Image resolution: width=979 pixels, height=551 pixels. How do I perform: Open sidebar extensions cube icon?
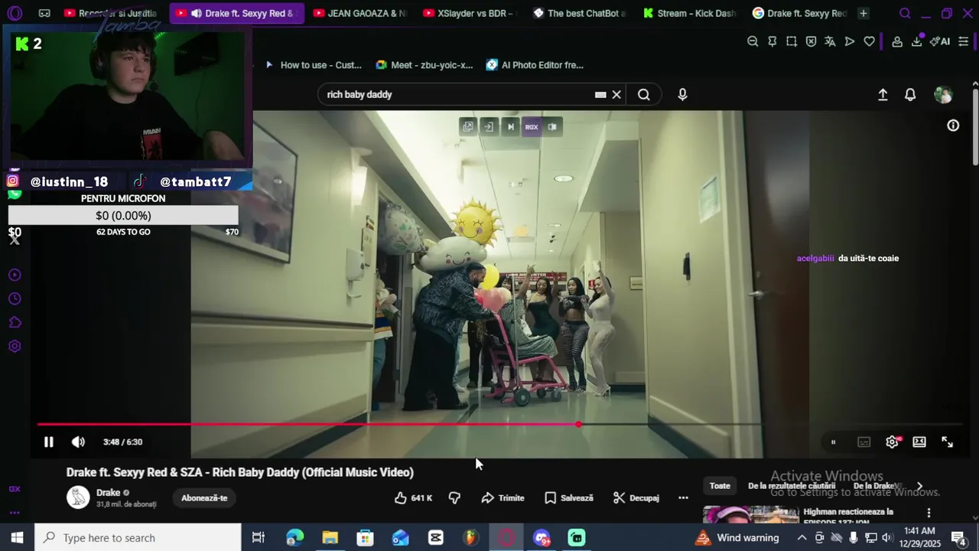click(15, 322)
